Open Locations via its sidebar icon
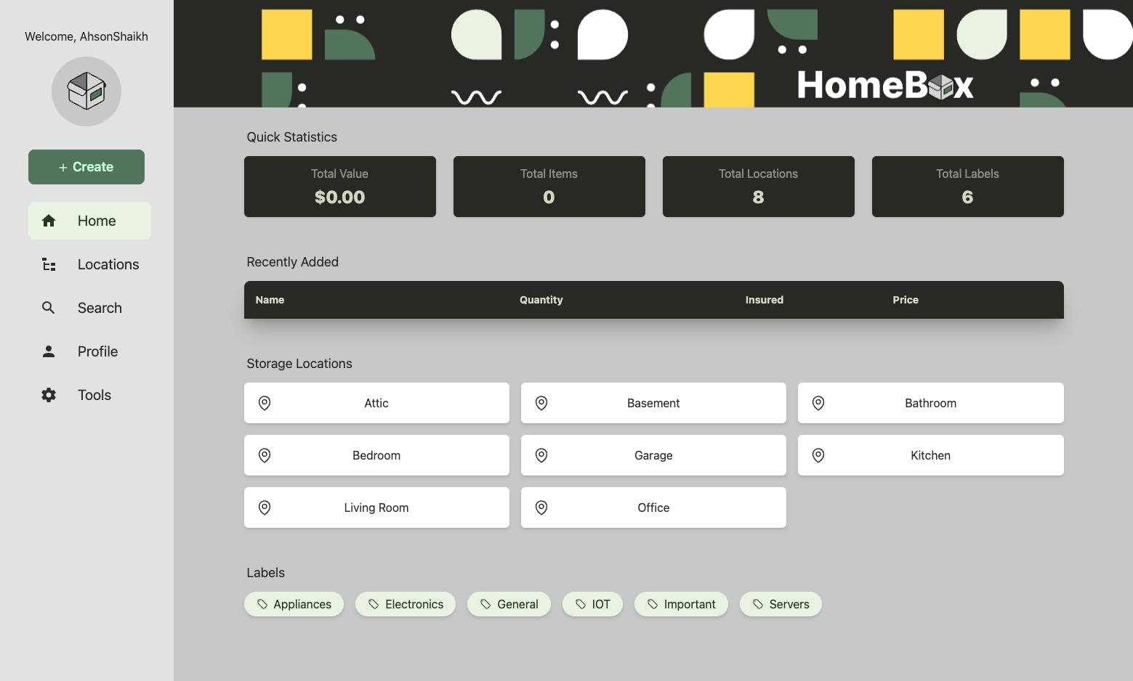1133x681 pixels. 48,264
